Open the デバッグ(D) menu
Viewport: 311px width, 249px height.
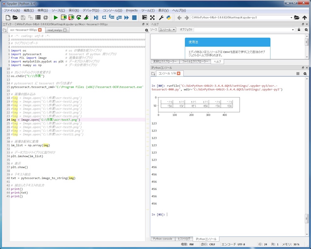point(91,10)
